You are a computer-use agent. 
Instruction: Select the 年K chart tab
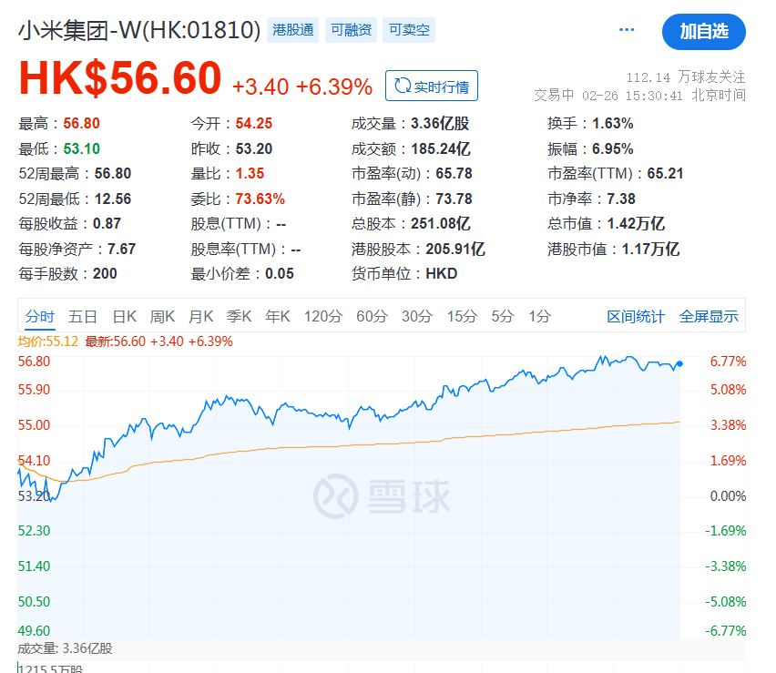277,317
